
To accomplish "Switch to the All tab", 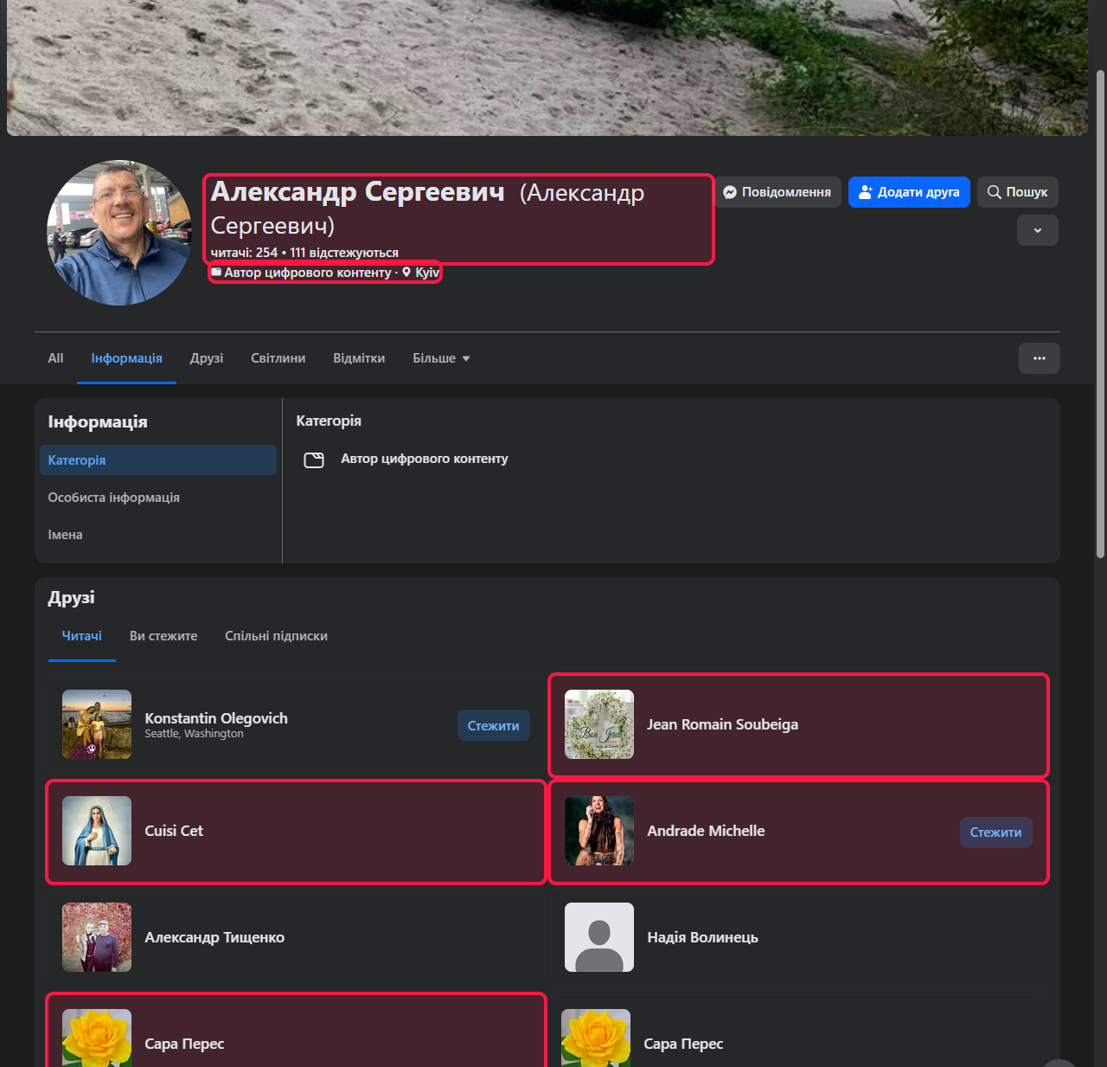I will pyautogui.click(x=55, y=358).
